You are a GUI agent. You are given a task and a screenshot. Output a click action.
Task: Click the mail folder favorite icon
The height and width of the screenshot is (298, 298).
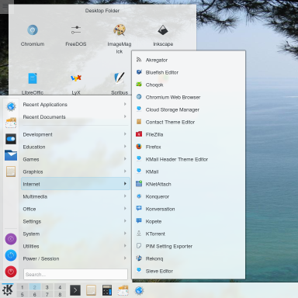[11, 155]
